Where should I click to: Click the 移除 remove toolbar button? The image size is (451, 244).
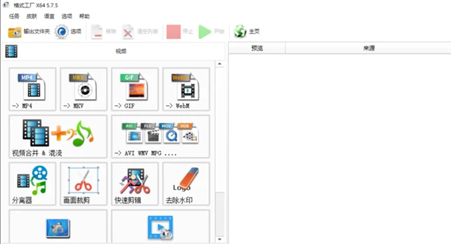coord(104,32)
